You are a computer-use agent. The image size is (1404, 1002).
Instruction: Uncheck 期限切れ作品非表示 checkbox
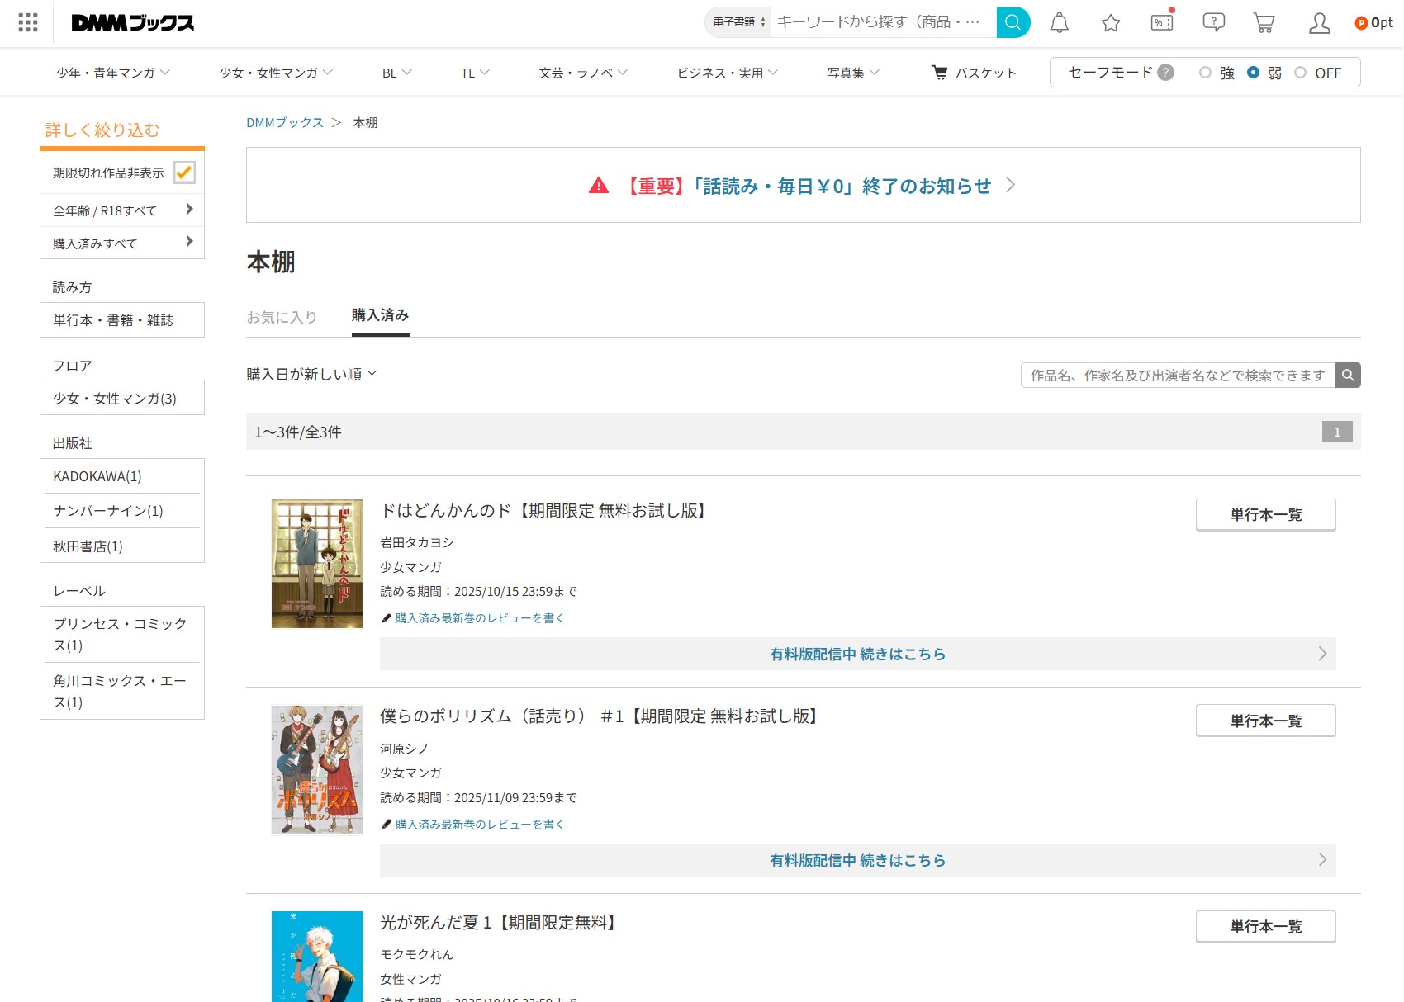pos(184,173)
